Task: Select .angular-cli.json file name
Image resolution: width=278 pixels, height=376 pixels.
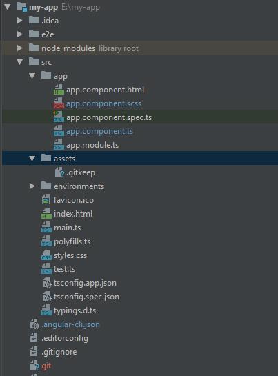Action: [x=70, y=325]
